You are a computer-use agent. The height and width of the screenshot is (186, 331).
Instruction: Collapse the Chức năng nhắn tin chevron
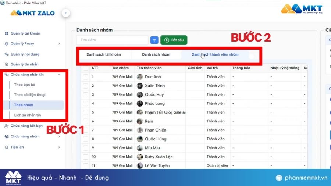[59, 75]
